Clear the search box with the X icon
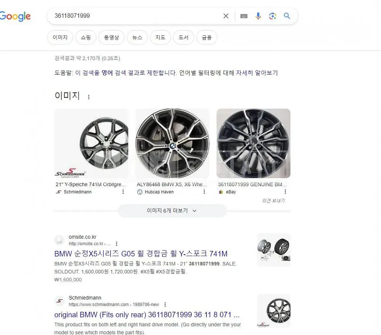Viewport: 381px width, 335px height. pos(226,16)
